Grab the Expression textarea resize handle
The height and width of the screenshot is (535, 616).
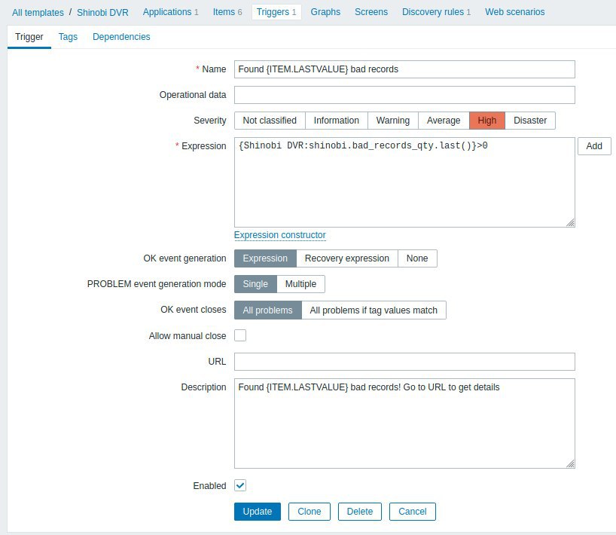point(570,223)
